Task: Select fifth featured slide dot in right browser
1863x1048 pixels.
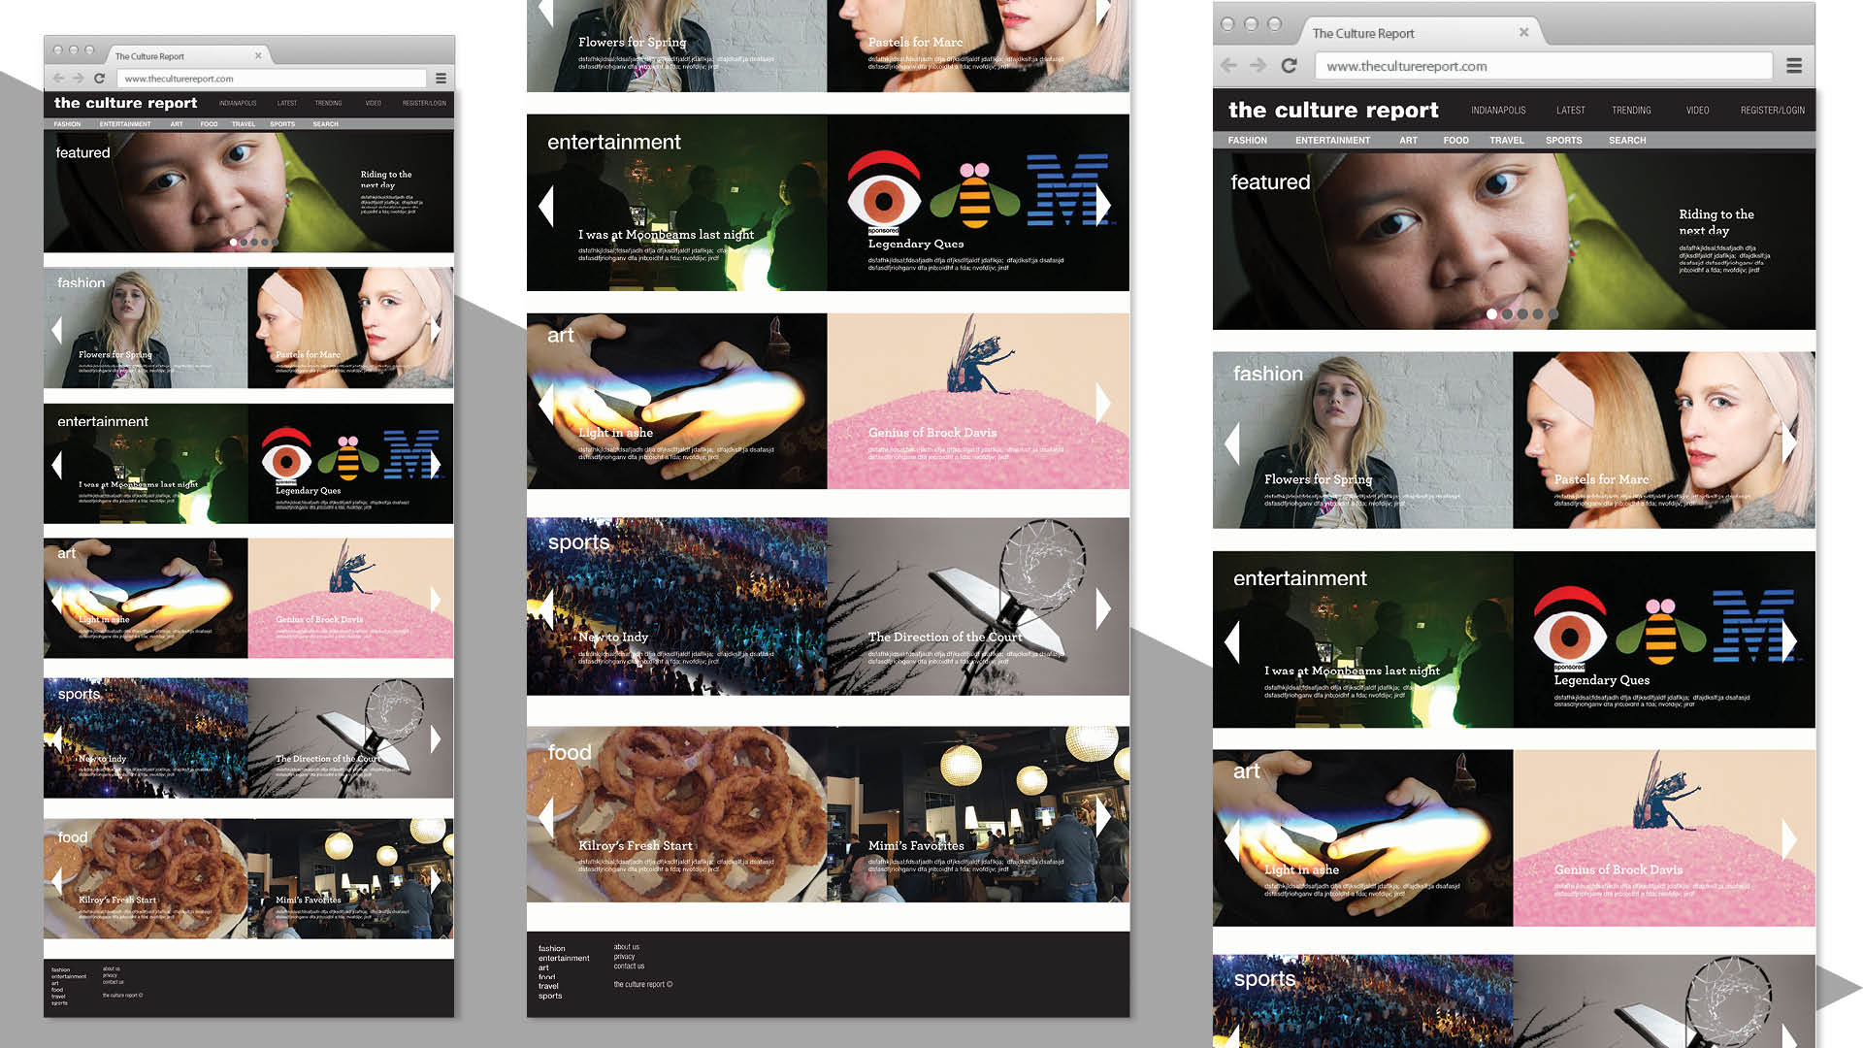Action: (1553, 313)
